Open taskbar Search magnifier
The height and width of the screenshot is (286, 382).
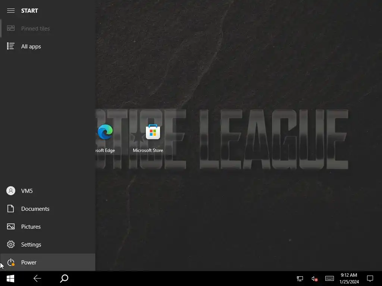point(64,279)
